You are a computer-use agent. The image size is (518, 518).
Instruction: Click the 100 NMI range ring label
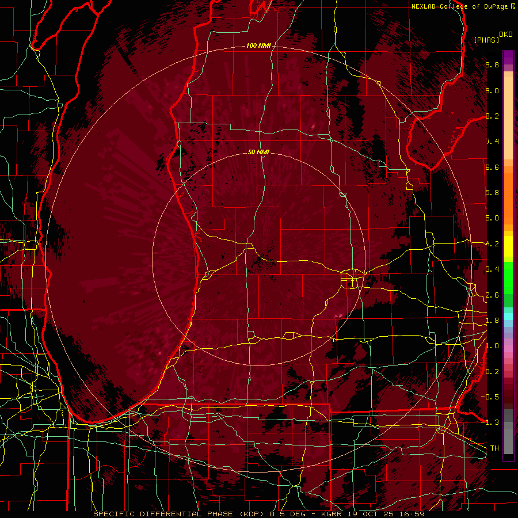click(x=258, y=45)
